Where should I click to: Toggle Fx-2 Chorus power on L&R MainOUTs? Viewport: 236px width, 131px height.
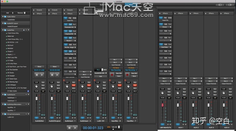pyautogui.click(x=161, y=24)
